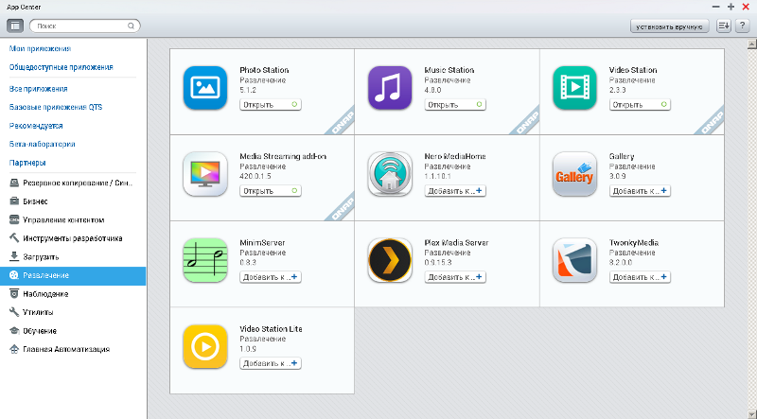Click the Plex Media Server title
Image resolution: width=757 pixels, height=419 pixels.
456,243
